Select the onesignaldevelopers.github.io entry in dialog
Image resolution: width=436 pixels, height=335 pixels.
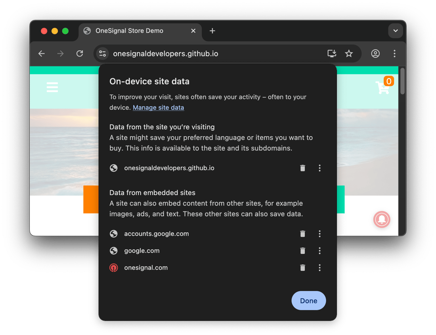click(x=169, y=168)
